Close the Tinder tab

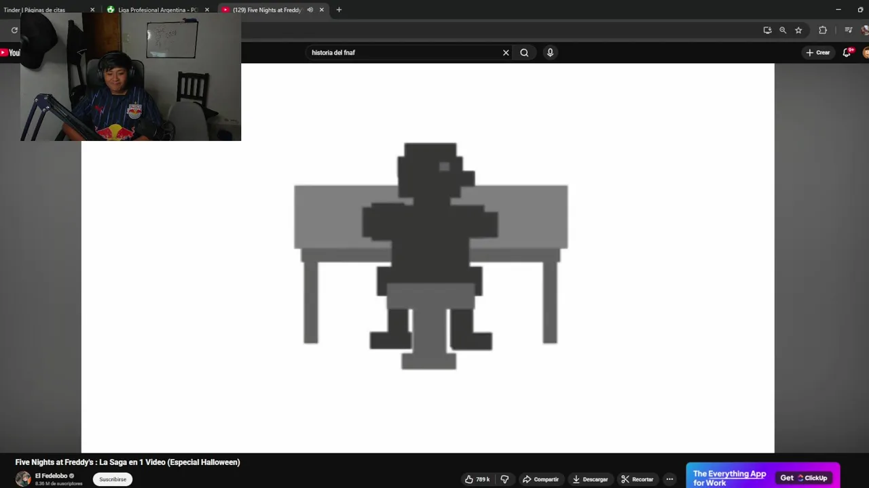click(x=92, y=10)
